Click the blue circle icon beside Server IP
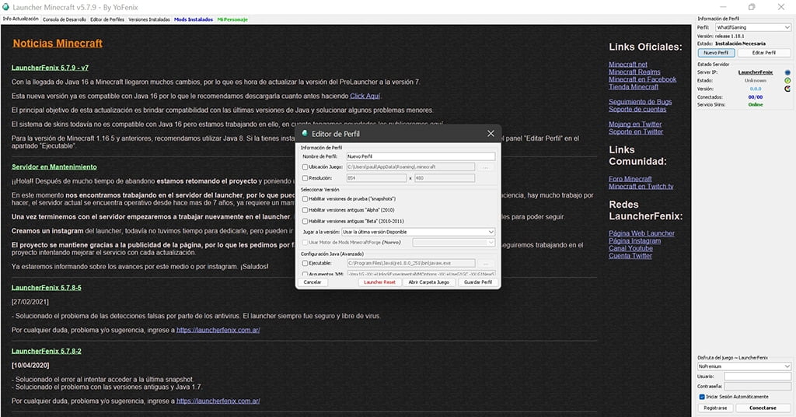The image size is (796, 417). click(787, 72)
